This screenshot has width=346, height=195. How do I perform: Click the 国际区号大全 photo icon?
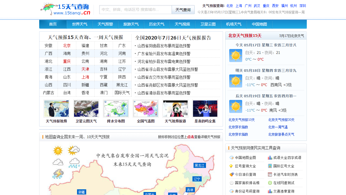coord(270,166)
